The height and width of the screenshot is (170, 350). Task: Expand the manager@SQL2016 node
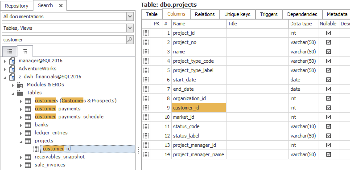click(x=5, y=61)
